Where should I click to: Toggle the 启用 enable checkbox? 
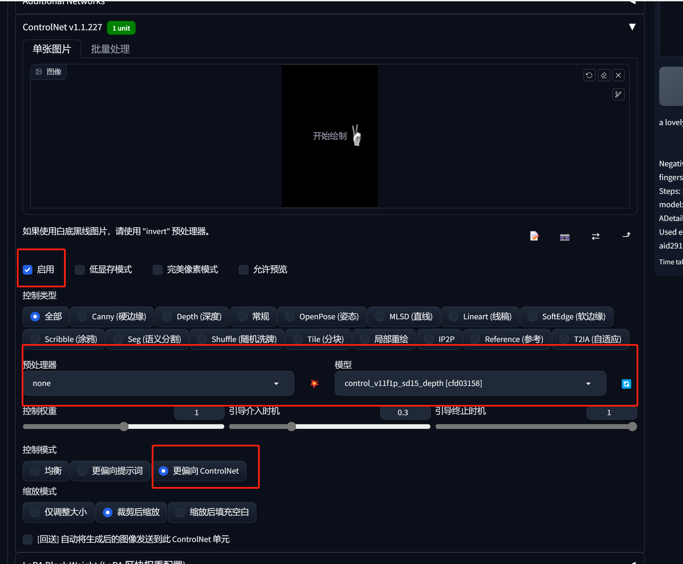click(28, 269)
